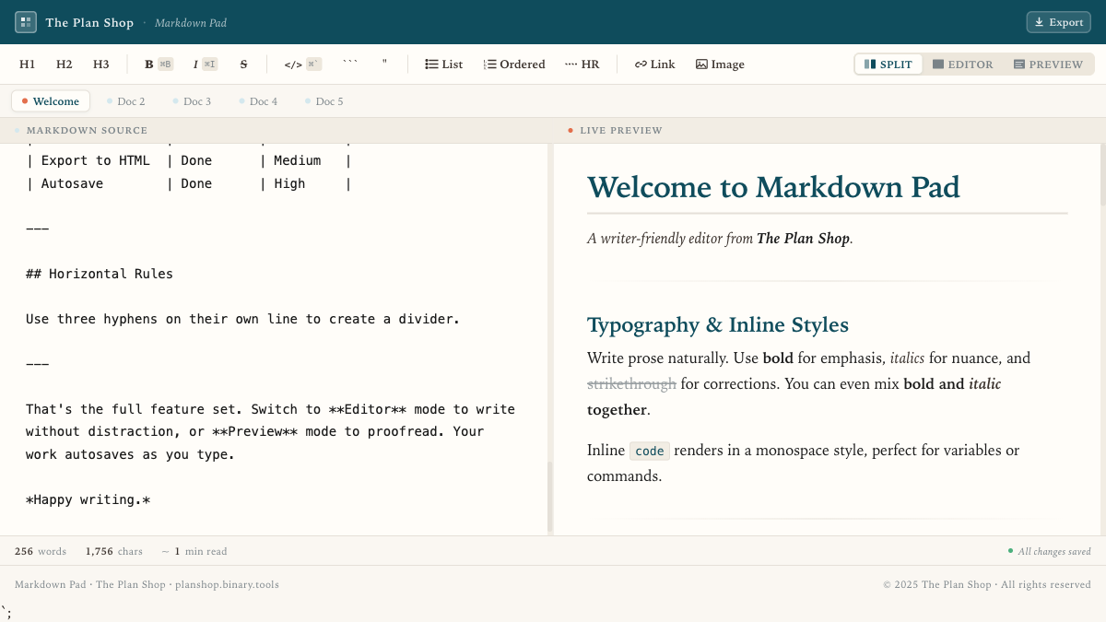Apply H3 heading format
The width and height of the screenshot is (1106, 622).
101,65
